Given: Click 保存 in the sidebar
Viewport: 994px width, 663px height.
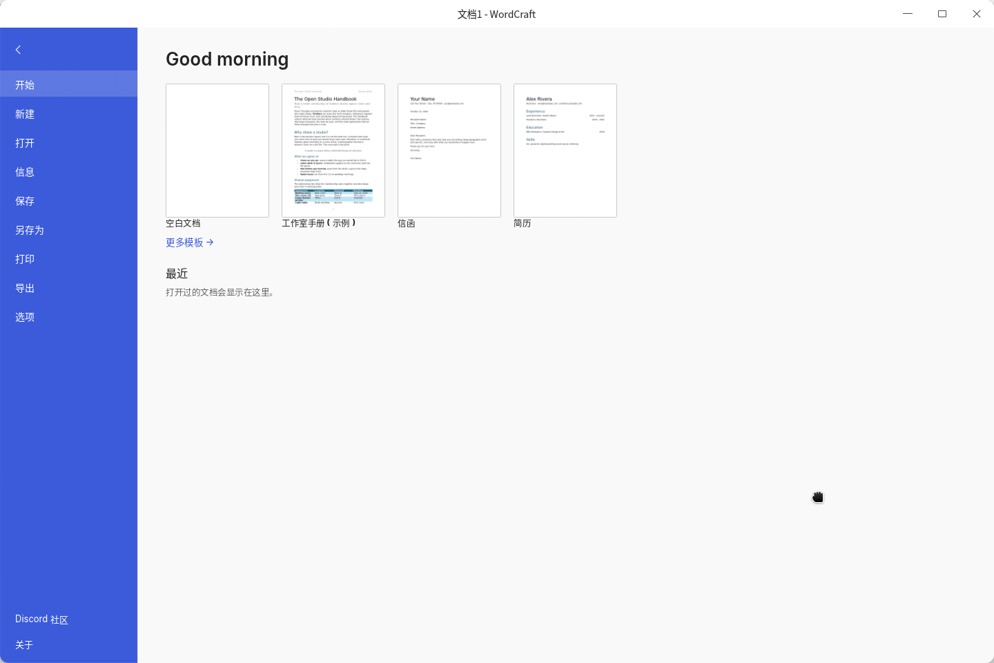Looking at the screenshot, I should [x=69, y=201].
